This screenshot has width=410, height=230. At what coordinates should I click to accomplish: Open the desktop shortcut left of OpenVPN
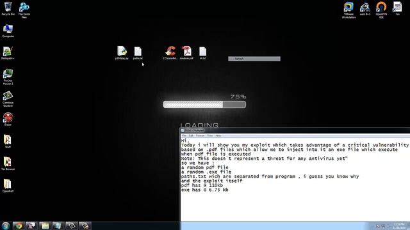[365, 8]
